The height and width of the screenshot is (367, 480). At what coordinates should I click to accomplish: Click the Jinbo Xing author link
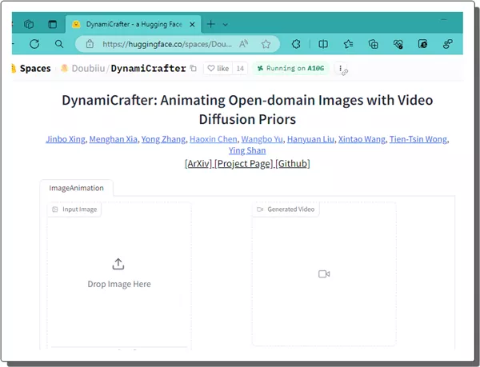66,139
